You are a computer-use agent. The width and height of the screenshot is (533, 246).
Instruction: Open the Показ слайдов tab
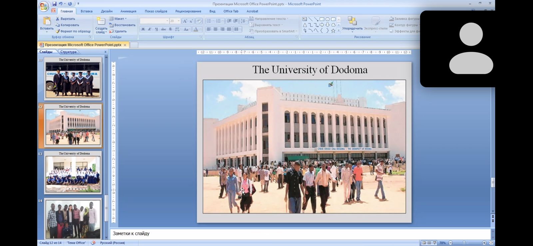(x=156, y=11)
